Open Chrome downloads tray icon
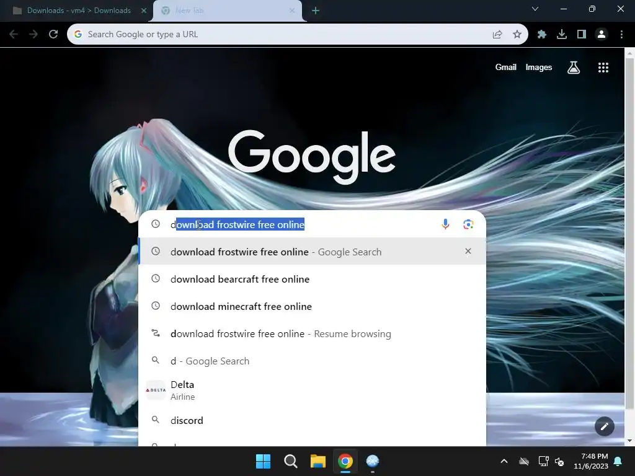Screen dimensions: 635x476 tap(562, 35)
